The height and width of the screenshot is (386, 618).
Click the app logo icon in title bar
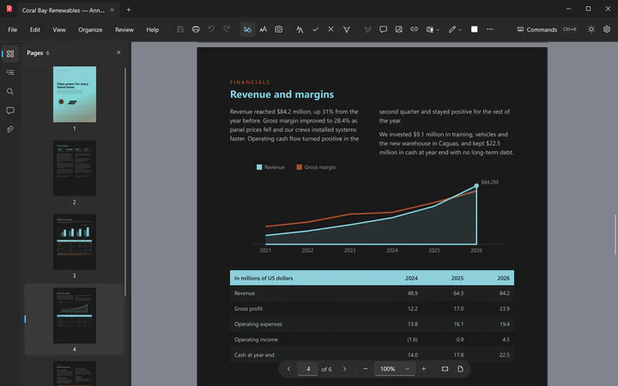click(x=9, y=9)
